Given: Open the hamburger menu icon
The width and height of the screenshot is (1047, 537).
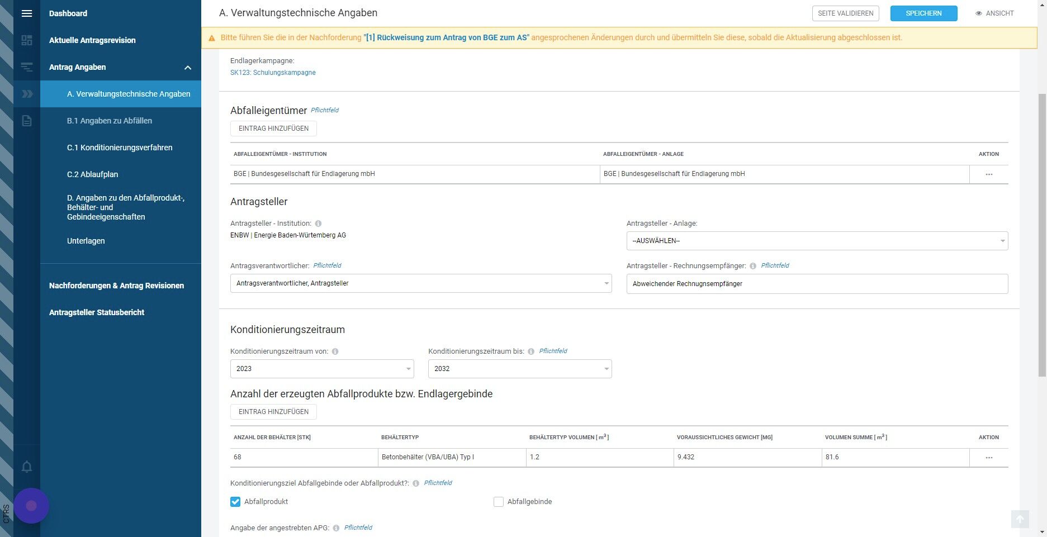Looking at the screenshot, I should point(26,13).
